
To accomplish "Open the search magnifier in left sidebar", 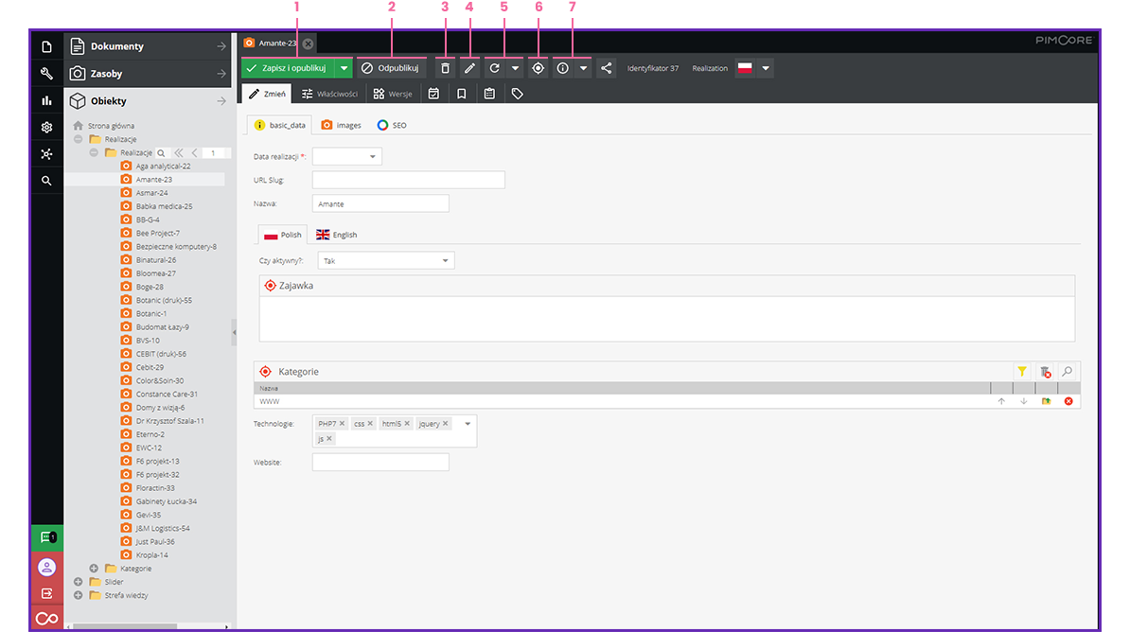I will (x=46, y=180).
